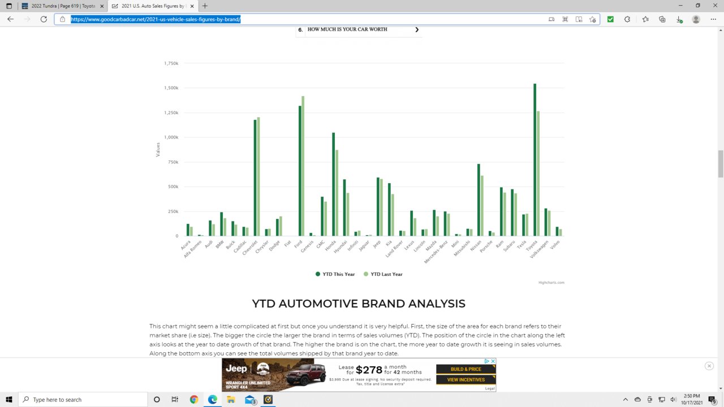The image size is (724, 407).
Task: Dismiss the bottom banner with circled X
Action: [709, 366]
